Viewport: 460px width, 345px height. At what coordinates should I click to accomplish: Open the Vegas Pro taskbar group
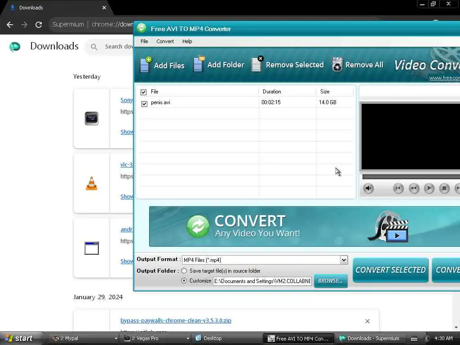(156, 339)
